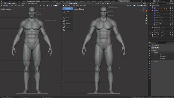The width and height of the screenshot is (174, 98).
Task: Click the Blender logo menu icon
Action: coord(1,1)
